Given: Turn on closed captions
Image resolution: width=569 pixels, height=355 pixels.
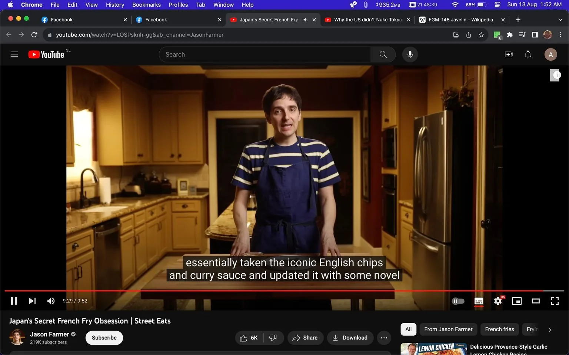Looking at the screenshot, I should coord(479,301).
